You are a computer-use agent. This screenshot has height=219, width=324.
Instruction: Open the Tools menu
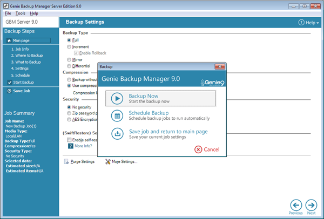pyautogui.click(x=21, y=13)
